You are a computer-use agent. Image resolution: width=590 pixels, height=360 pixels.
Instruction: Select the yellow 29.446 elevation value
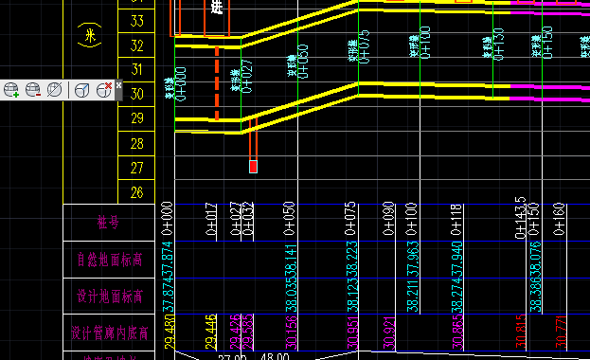[x=210, y=333]
